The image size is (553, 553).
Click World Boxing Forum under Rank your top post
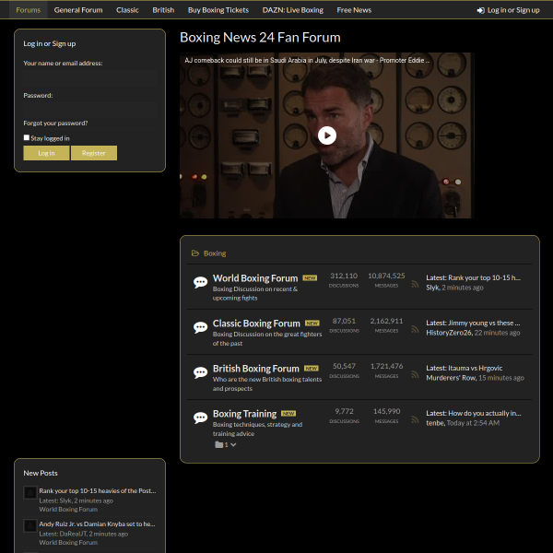(68, 510)
